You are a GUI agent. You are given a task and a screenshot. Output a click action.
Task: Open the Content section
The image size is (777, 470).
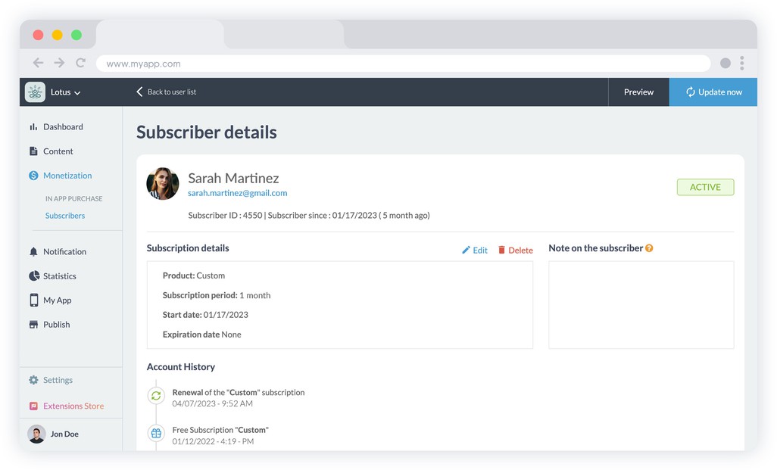(x=58, y=151)
